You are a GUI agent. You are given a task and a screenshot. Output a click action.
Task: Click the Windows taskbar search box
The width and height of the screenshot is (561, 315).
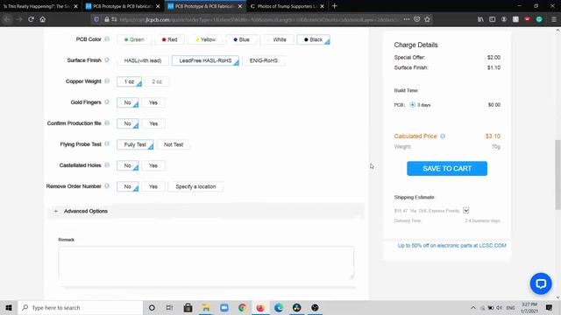[x=80, y=307]
